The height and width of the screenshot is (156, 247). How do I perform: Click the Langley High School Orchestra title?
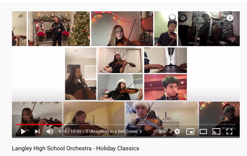[x=75, y=148]
